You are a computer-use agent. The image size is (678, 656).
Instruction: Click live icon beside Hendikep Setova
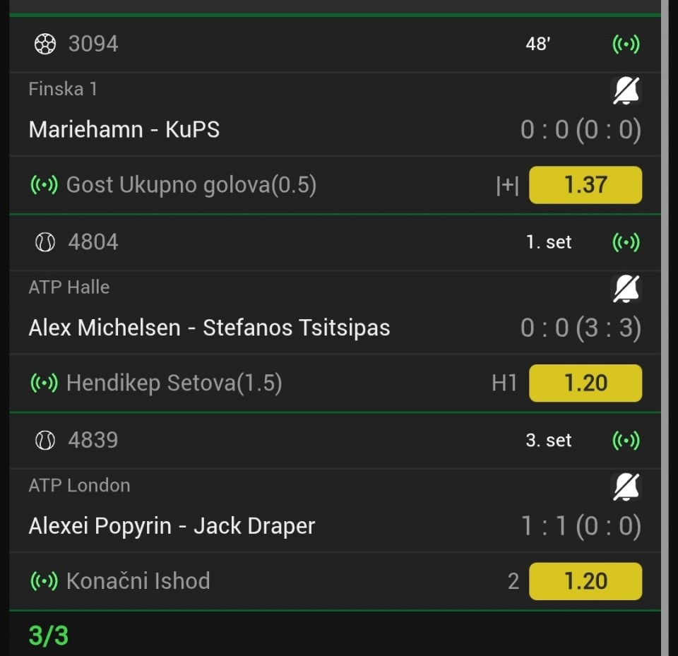[44, 383]
